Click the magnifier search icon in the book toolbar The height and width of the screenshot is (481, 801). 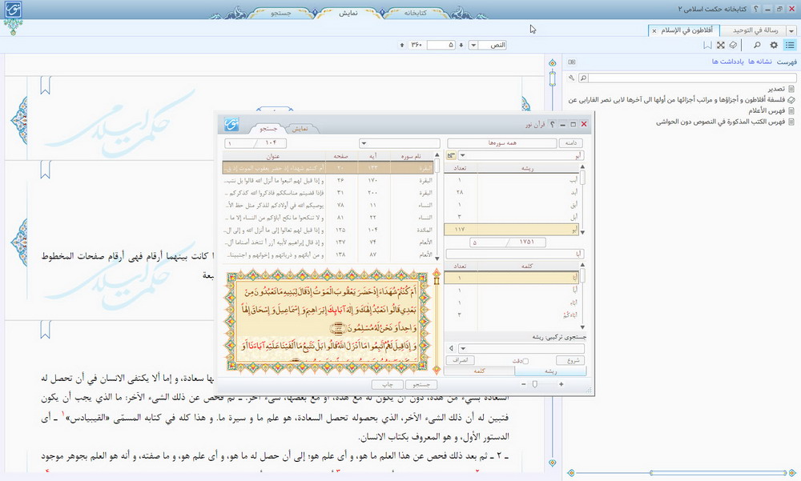tap(757, 45)
